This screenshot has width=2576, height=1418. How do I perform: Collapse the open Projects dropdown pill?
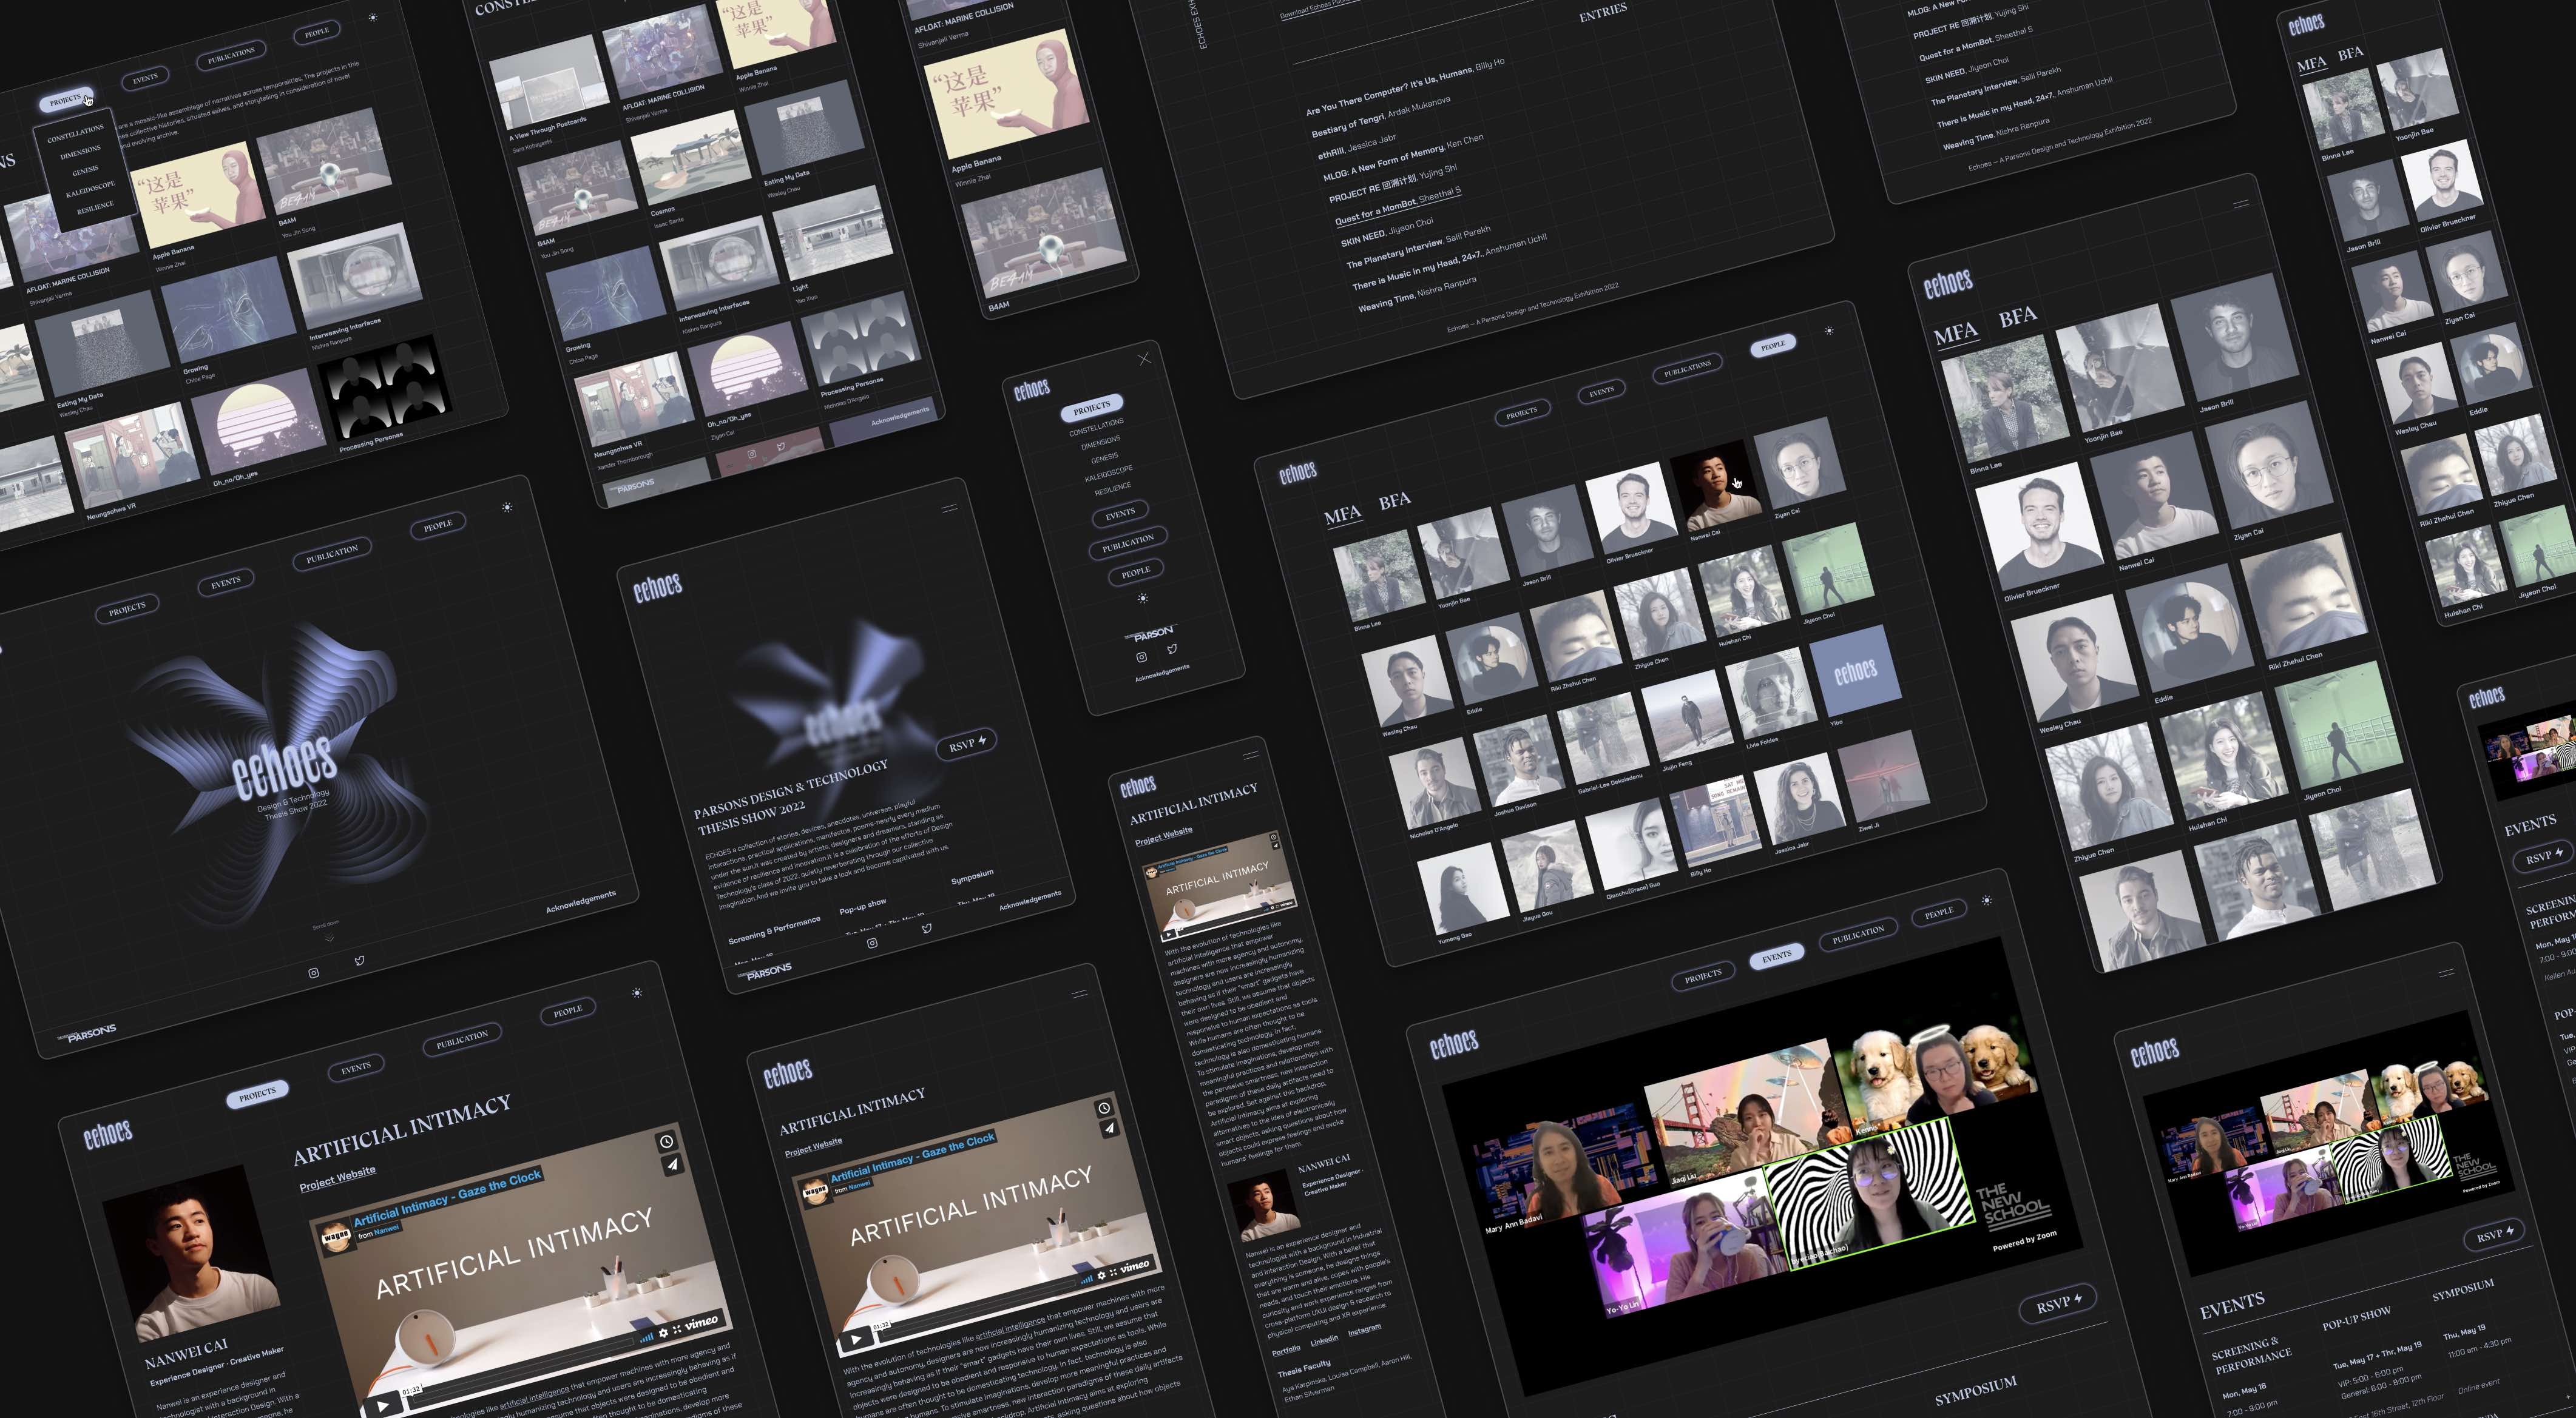coord(66,101)
